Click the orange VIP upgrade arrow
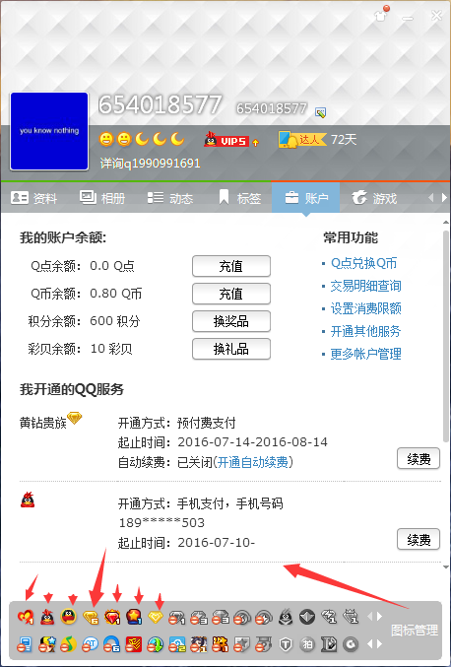 pyautogui.click(x=255, y=143)
